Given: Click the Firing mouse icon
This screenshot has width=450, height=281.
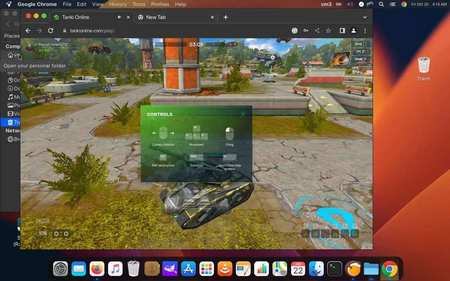Looking at the screenshot, I should pyautogui.click(x=230, y=133).
